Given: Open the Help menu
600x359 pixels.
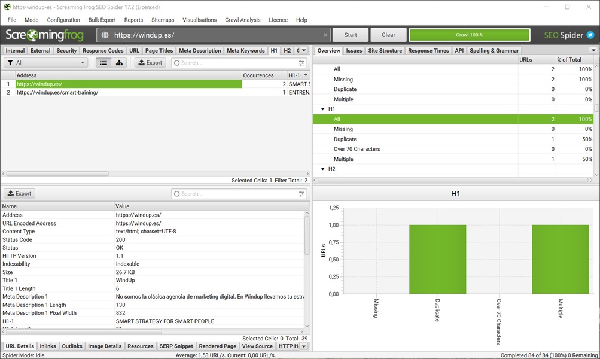Looking at the screenshot, I should coord(301,20).
